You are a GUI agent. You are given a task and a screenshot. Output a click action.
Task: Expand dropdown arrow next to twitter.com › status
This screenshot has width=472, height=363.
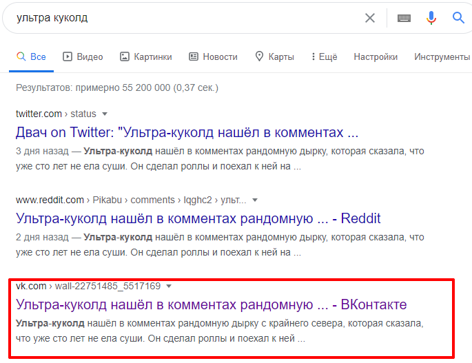(x=105, y=114)
